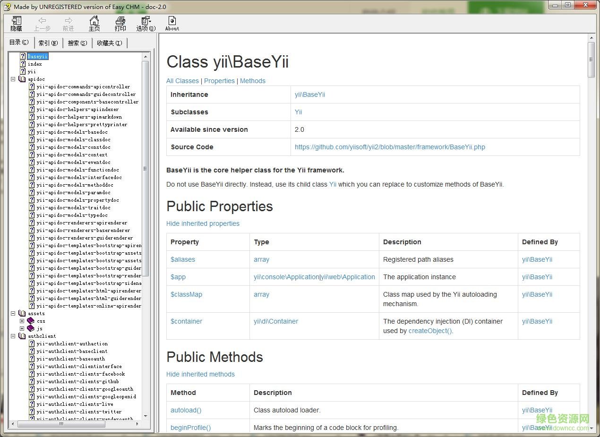Click the authclient open book icon
This screenshot has height=437, width=600.
pyautogui.click(x=22, y=336)
